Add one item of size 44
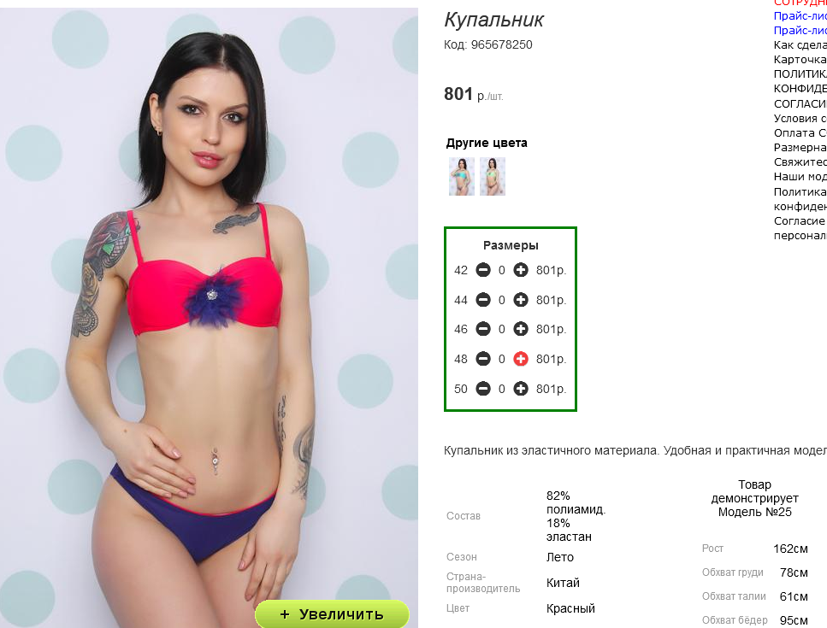The width and height of the screenshot is (827, 628). pos(521,300)
